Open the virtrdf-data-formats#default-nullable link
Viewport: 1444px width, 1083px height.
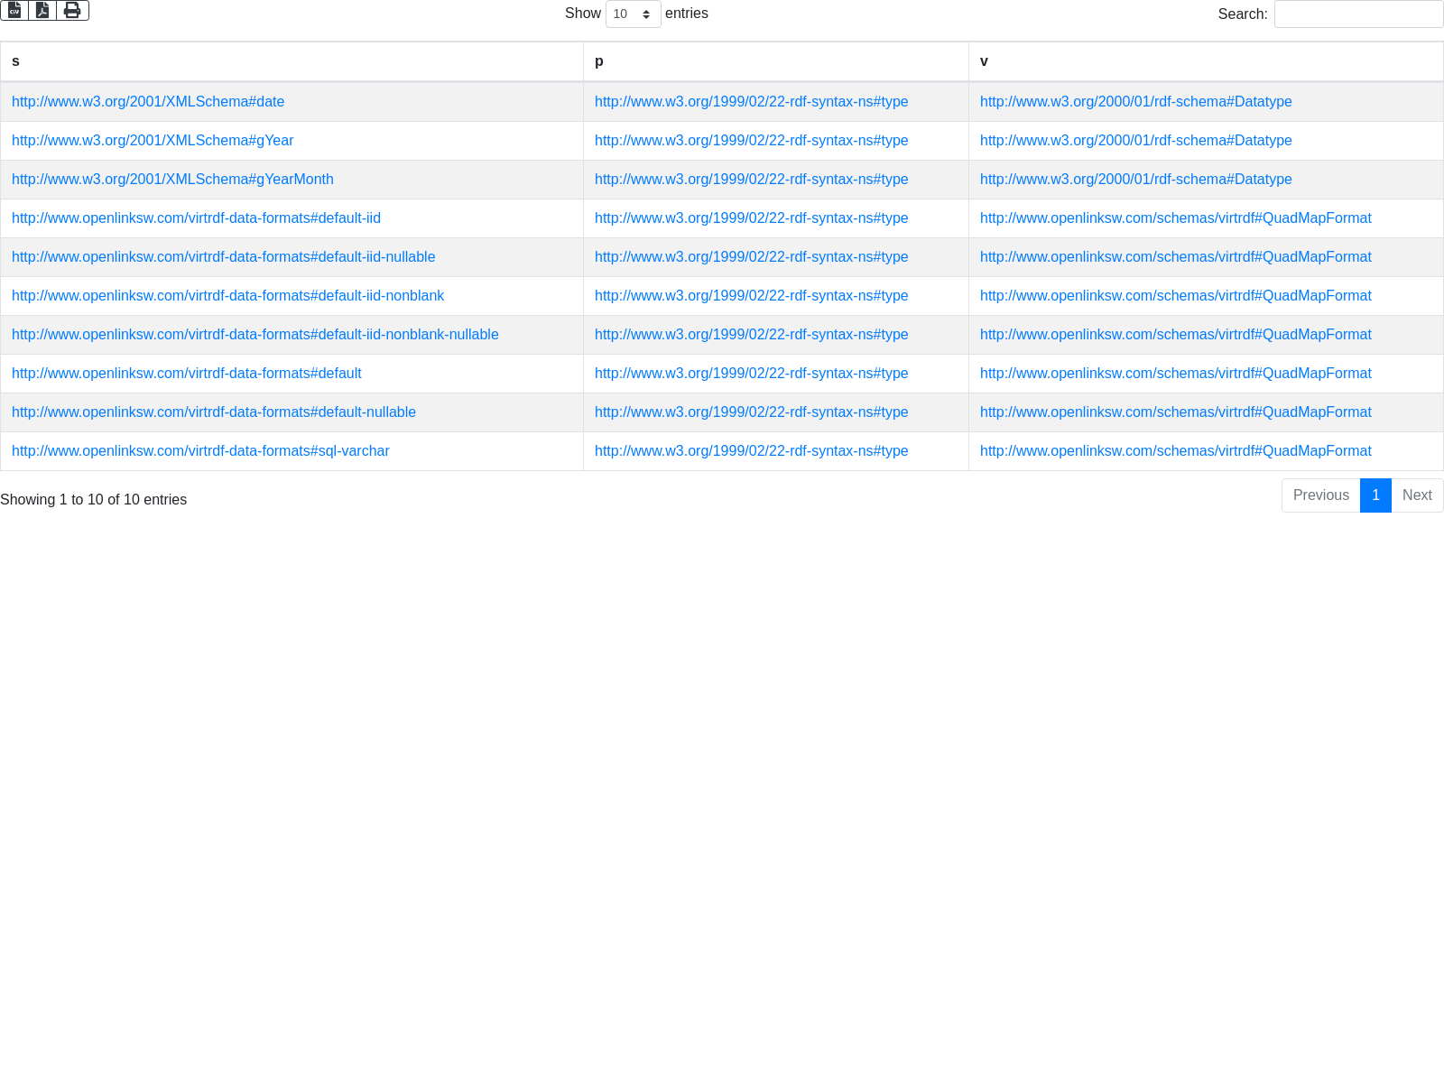point(214,412)
